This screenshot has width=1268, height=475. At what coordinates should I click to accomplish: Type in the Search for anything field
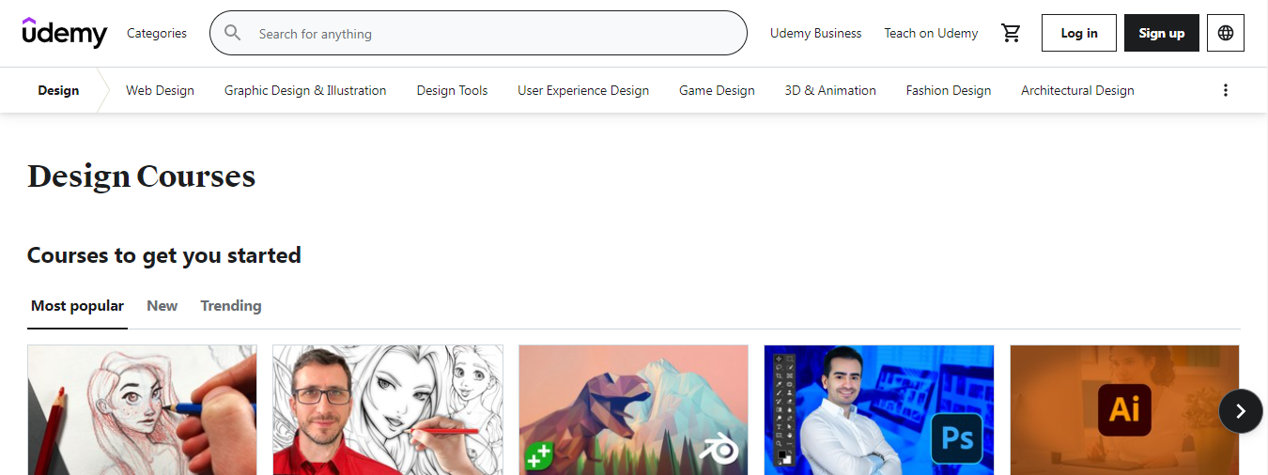(488, 34)
